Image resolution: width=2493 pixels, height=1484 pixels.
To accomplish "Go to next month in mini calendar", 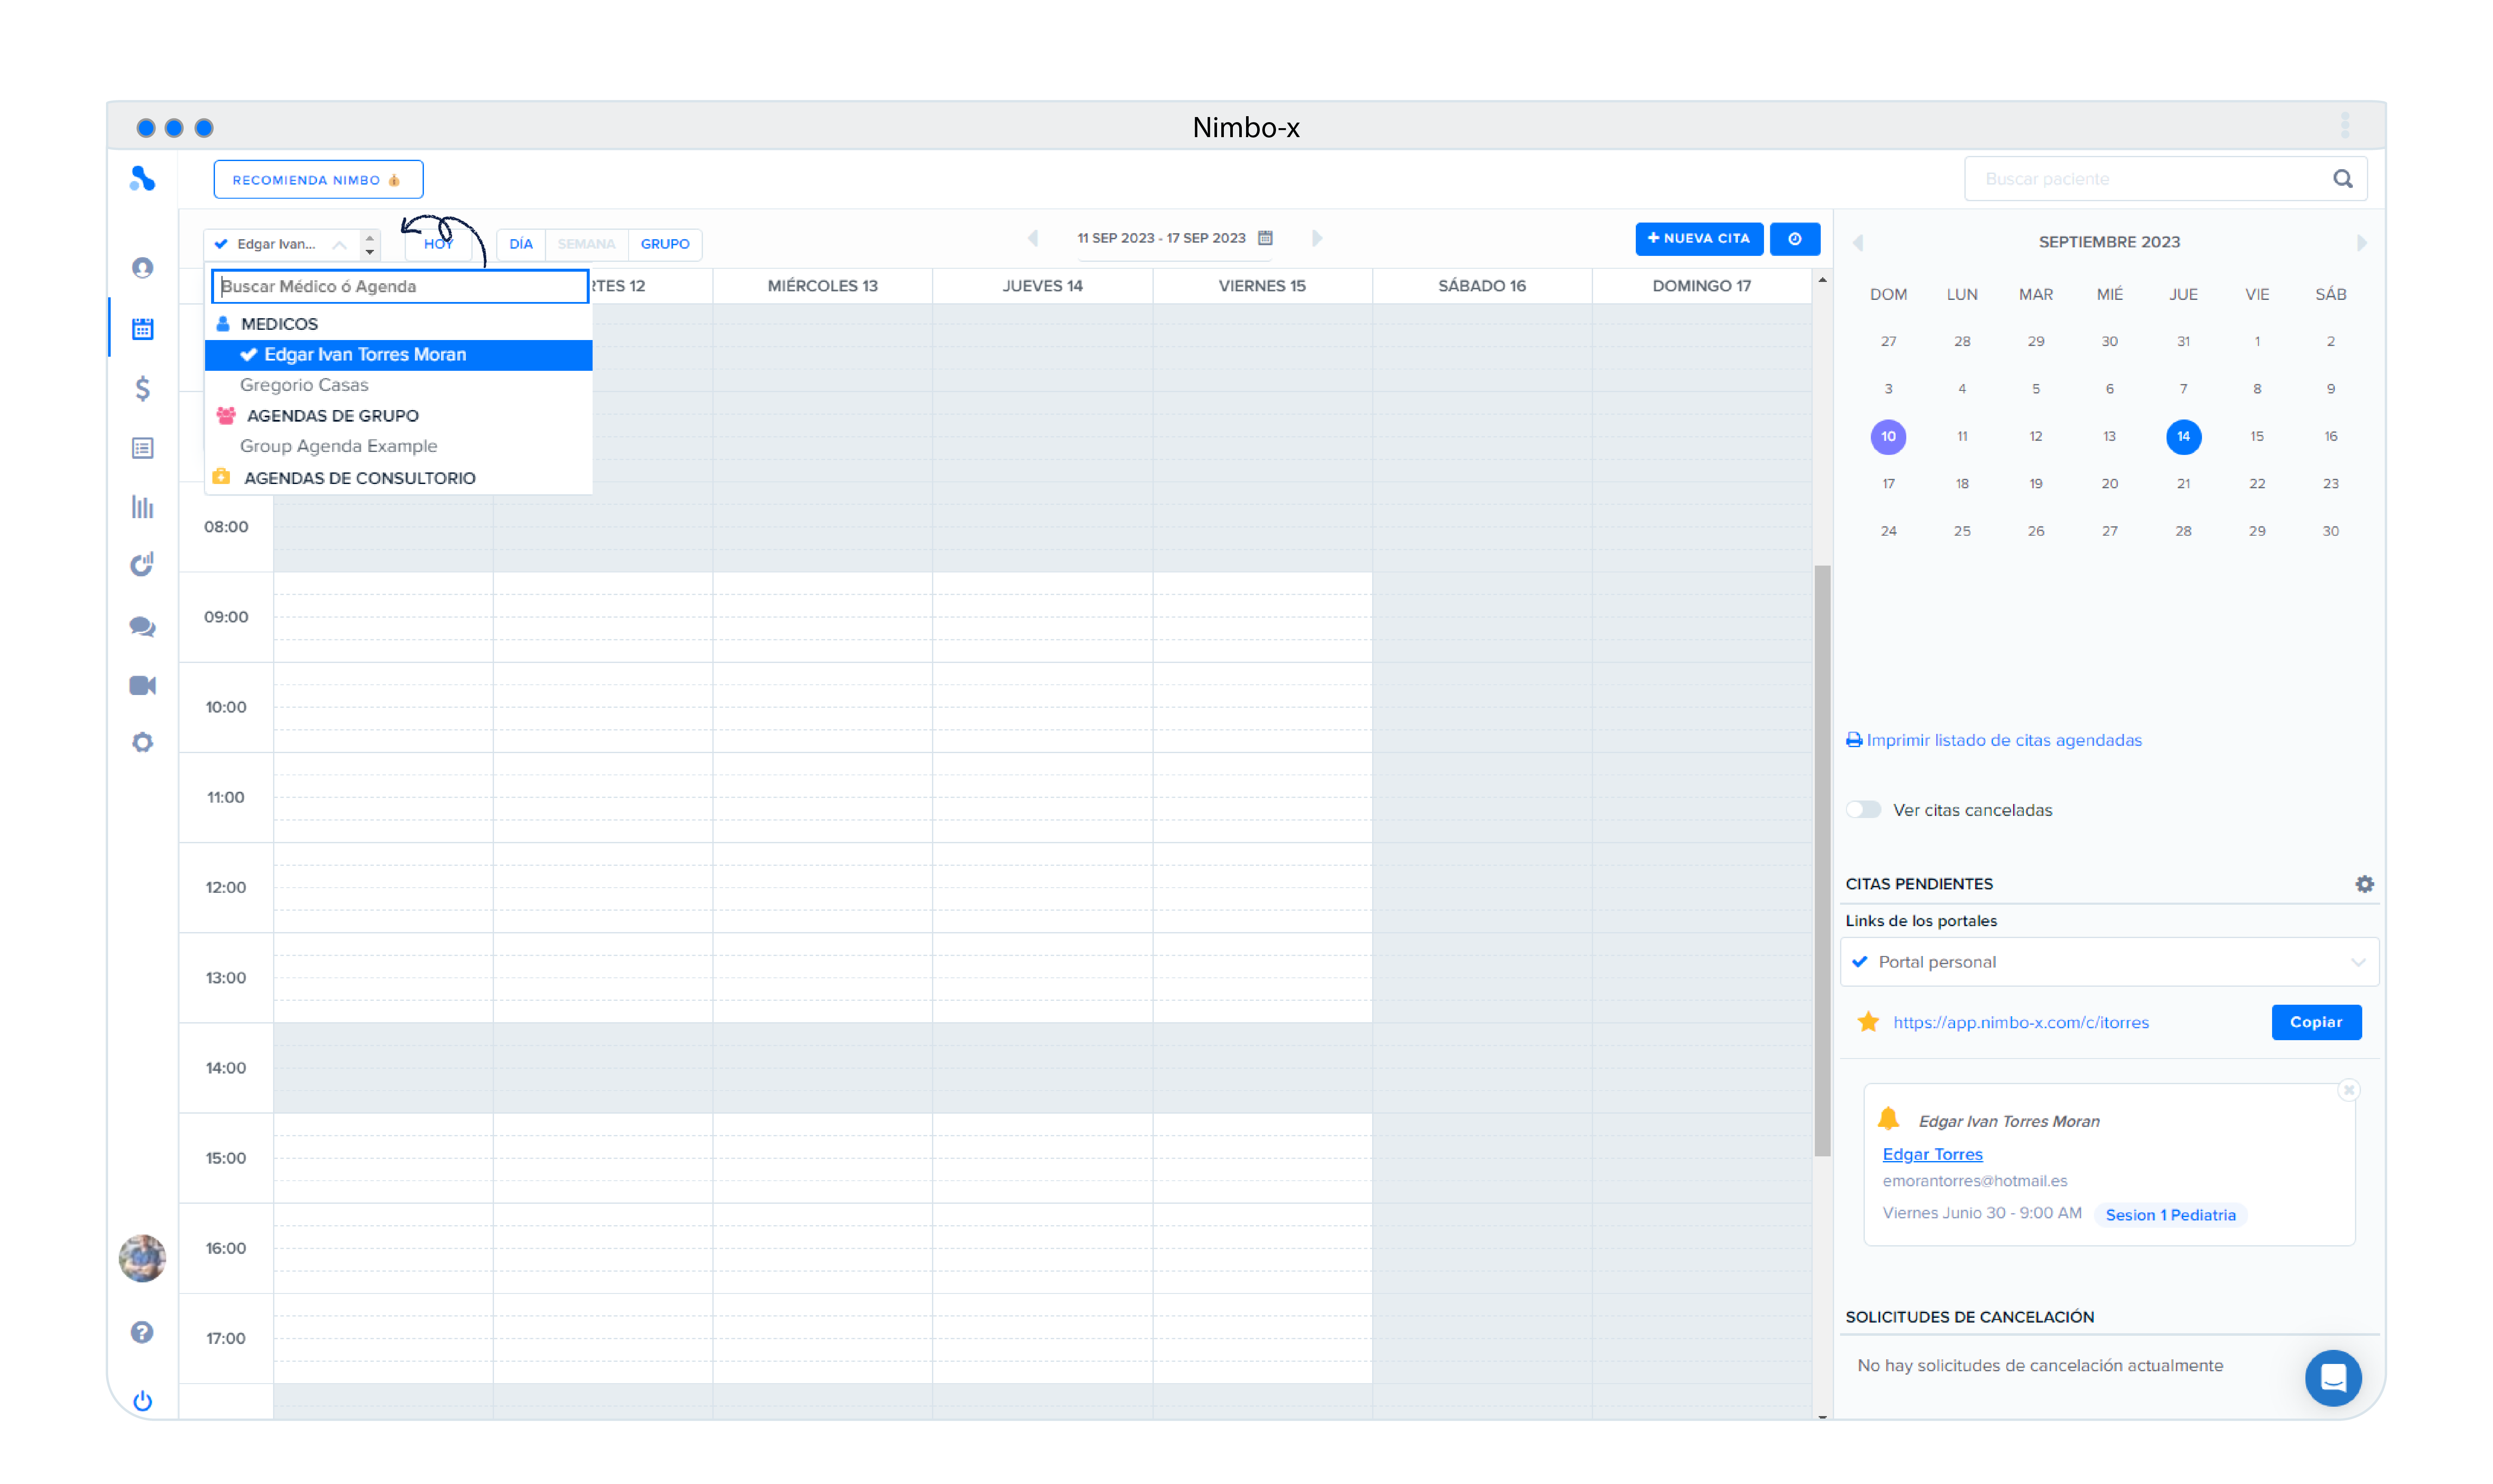I will click(2361, 242).
